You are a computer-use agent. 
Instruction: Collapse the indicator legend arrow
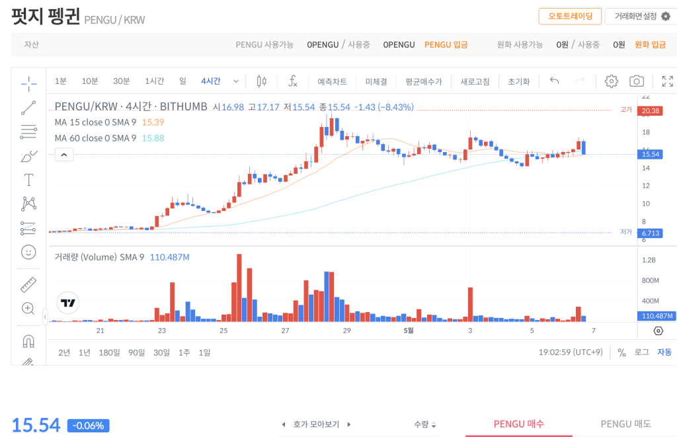click(64, 155)
